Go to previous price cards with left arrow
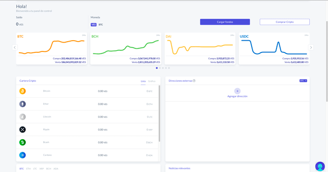The width and height of the screenshot is (328, 172). coord(15,48)
